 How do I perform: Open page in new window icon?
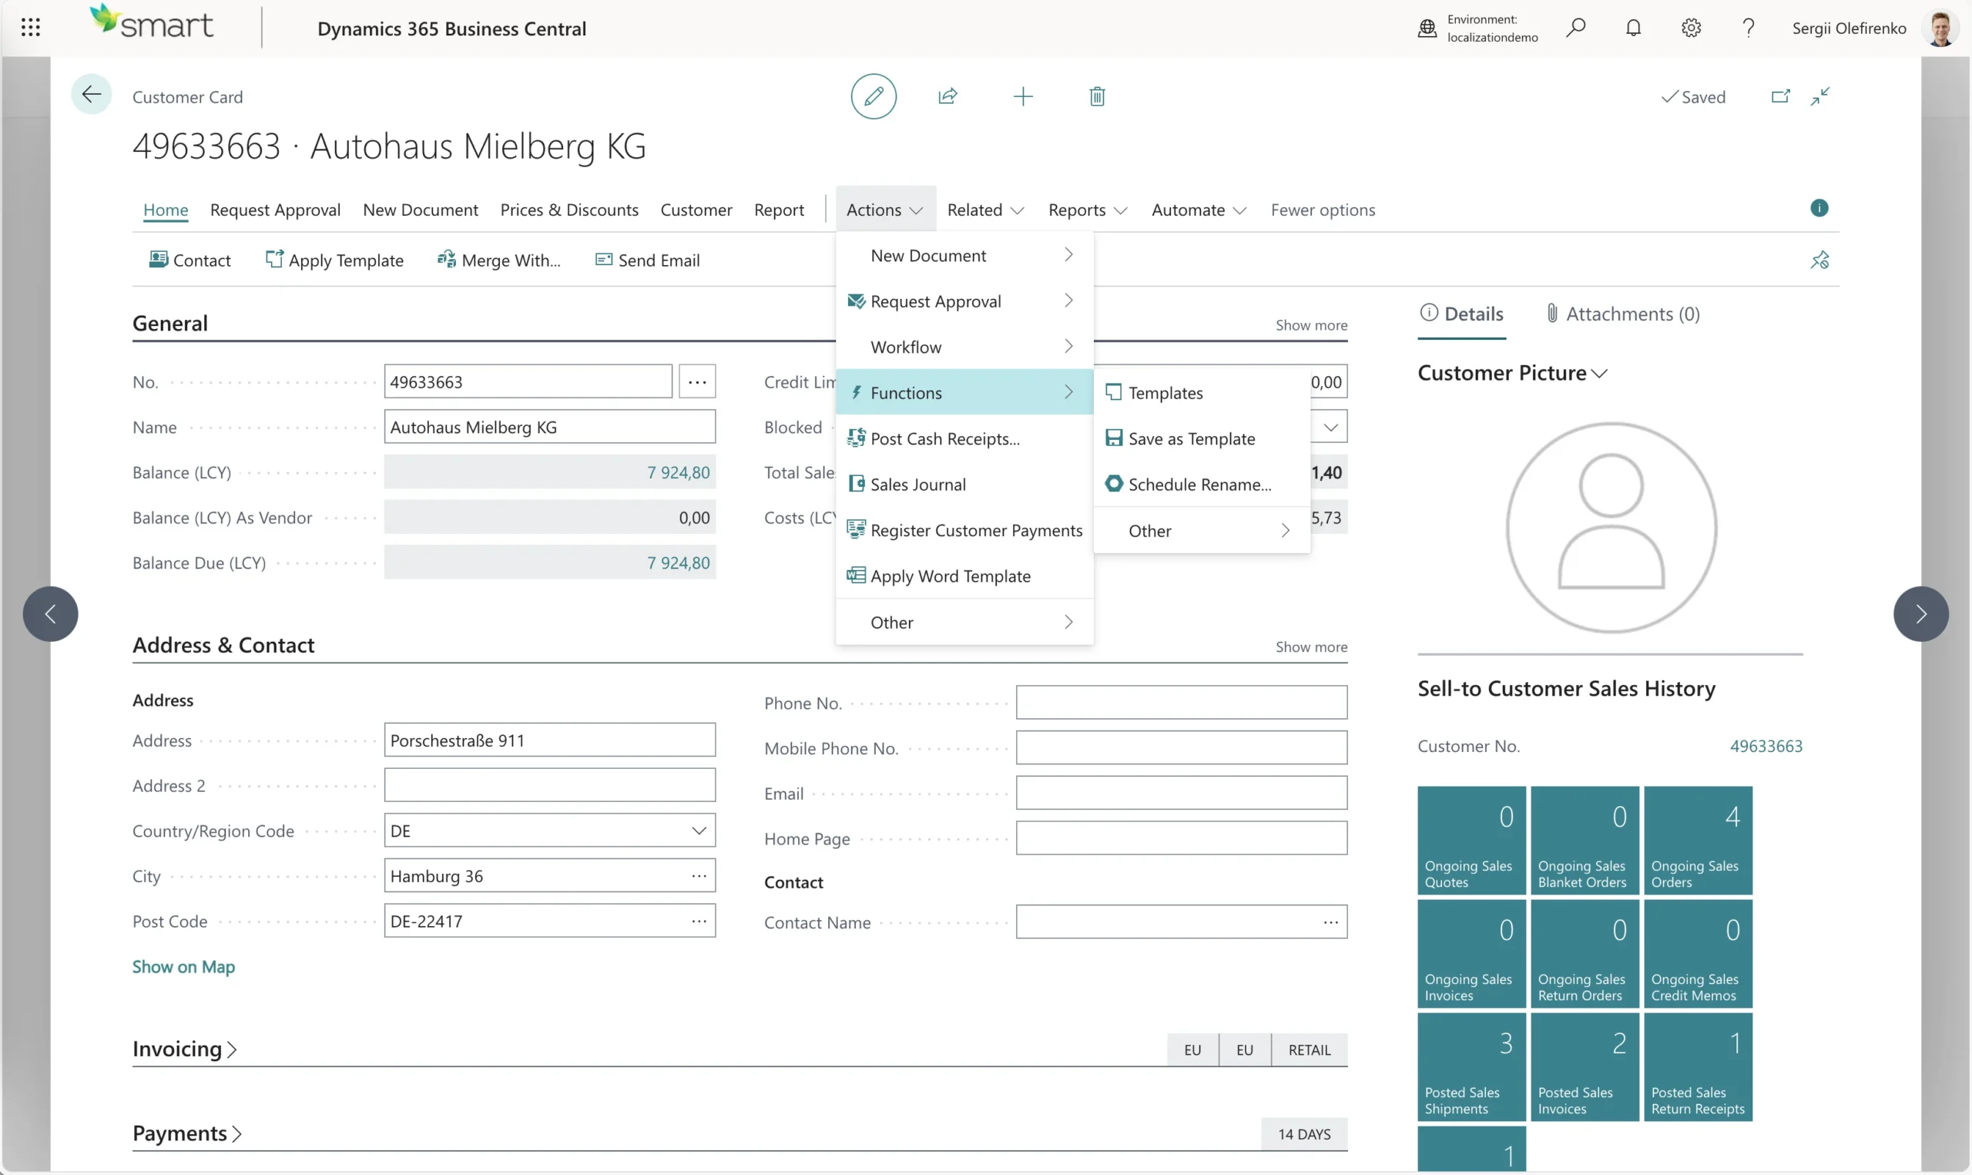1779,96
